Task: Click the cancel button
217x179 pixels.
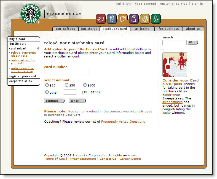Action: [x=77, y=101]
